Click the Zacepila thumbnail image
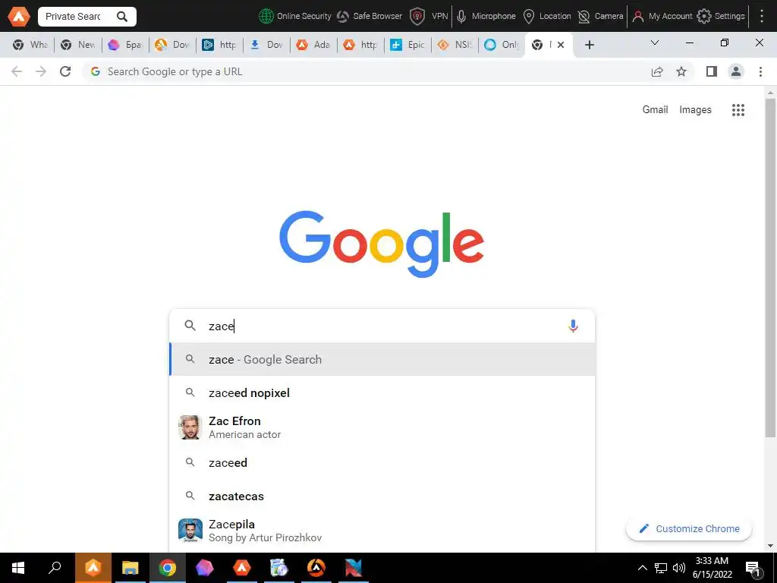Screen dimensions: 777x583 [190, 531]
